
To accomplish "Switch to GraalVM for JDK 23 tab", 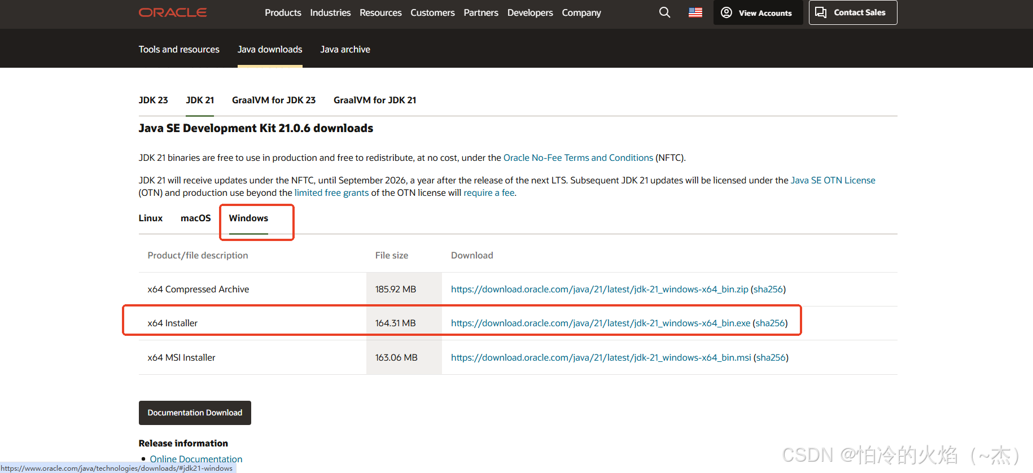I will [x=274, y=100].
